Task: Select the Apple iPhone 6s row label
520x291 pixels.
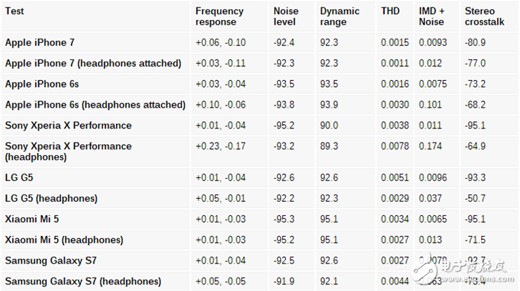Action: (42, 84)
